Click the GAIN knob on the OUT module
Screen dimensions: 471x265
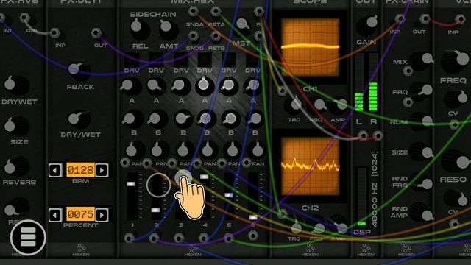pos(367,25)
